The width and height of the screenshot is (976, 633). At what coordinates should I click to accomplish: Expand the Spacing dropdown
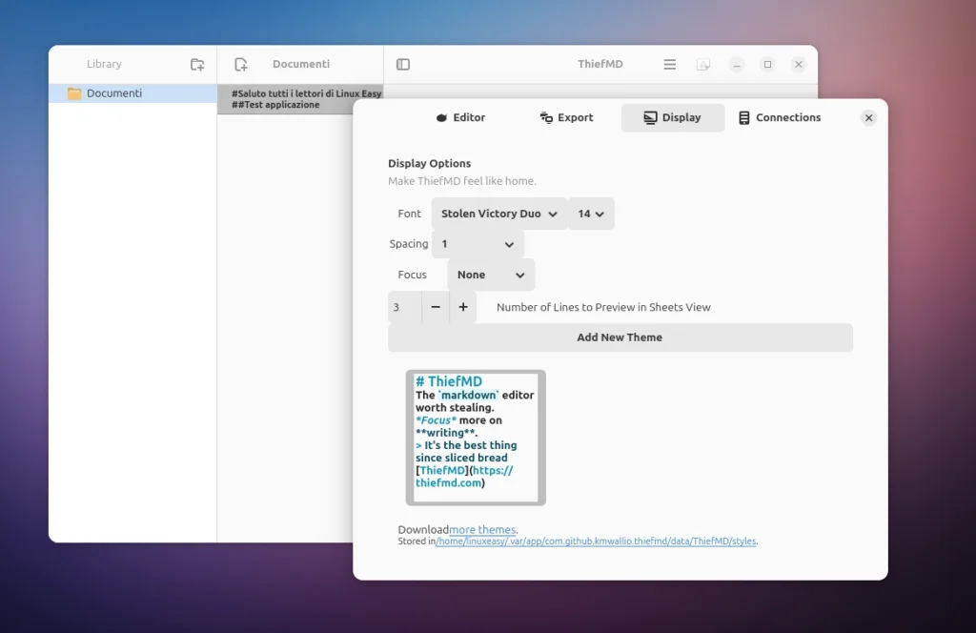click(x=477, y=243)
